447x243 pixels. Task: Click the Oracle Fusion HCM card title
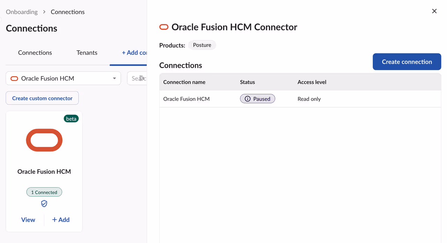coord(44,171)
